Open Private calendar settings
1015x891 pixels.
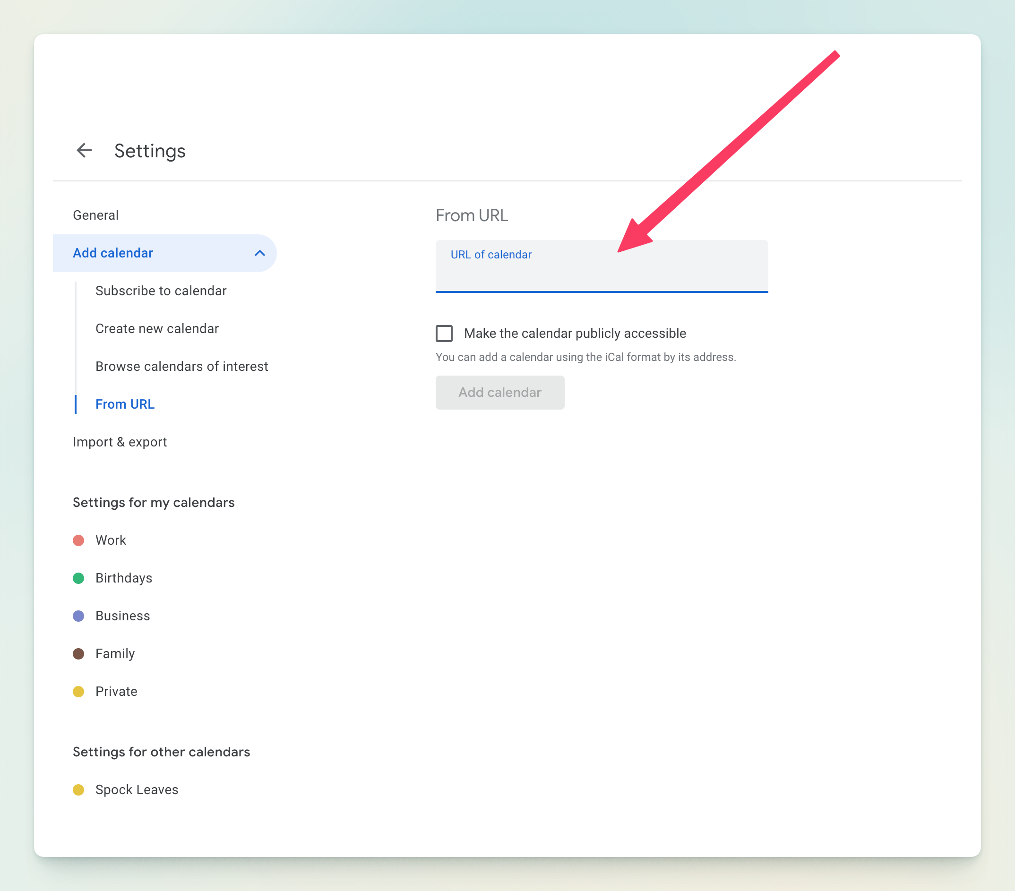[x=116, y=692]
